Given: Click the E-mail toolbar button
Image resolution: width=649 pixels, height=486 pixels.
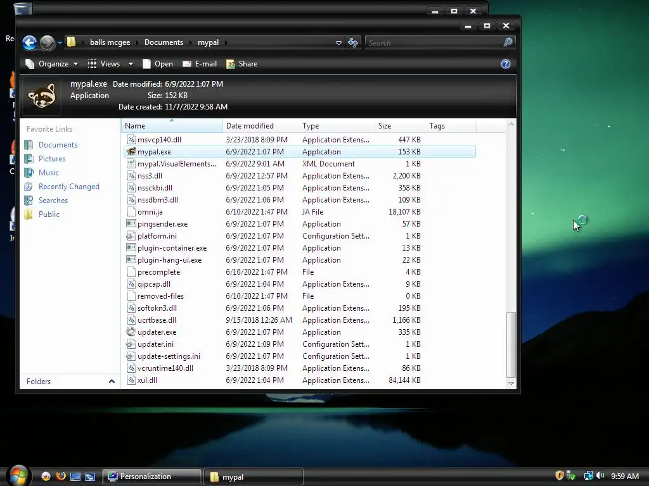Looking at the screenshot, I should coord(200,64).
